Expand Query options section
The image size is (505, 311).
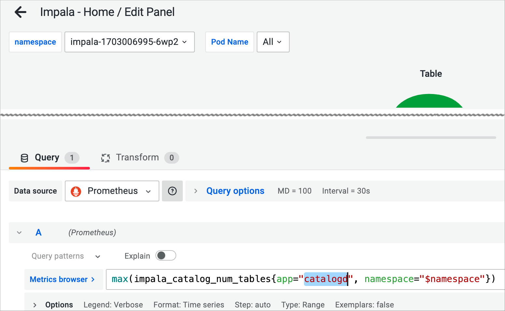(195, 191)
